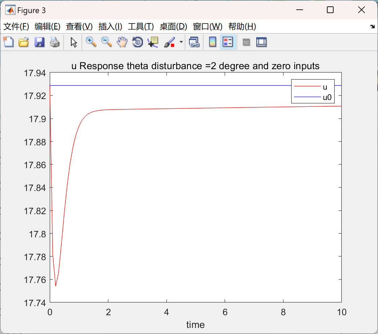Minimize the Figure 3 window
Image resolution: width=378 pixels, height=334 pixels.
click(299, 10)
